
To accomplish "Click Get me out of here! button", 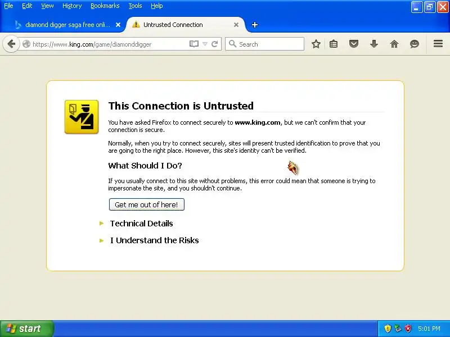I will pyautogui.click(x=147, y=204).
